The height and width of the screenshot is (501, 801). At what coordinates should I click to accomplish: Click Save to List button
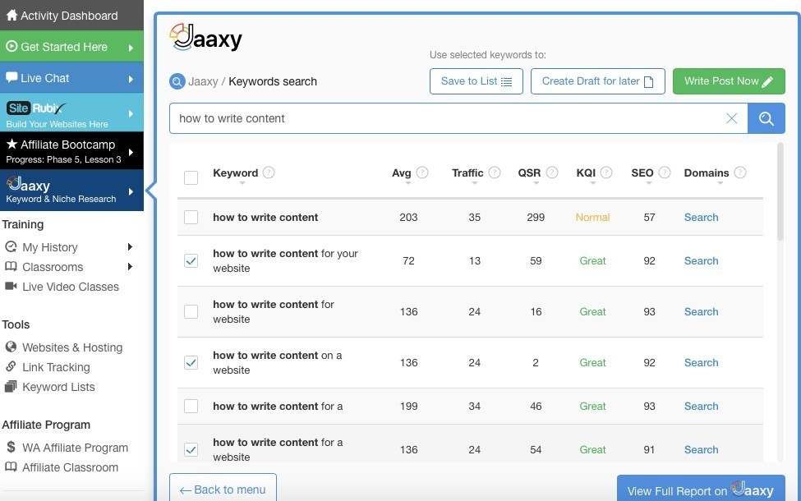[476, 81]
